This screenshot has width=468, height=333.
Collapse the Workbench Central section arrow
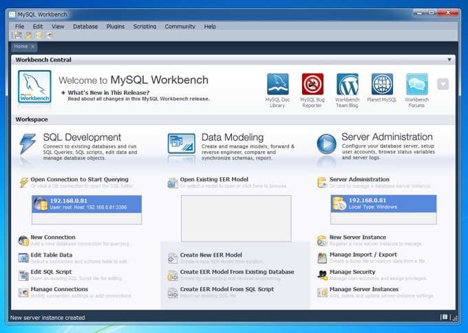pos(449,60)
